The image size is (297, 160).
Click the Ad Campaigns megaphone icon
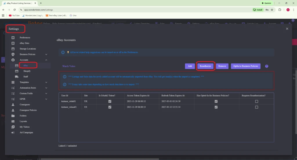point(13,132)
